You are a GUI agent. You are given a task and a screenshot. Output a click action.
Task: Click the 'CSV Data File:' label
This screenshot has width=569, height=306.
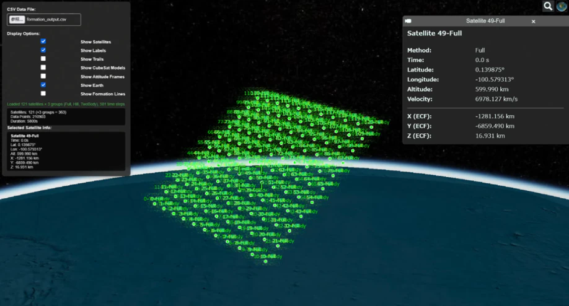[x=21, y=9]
